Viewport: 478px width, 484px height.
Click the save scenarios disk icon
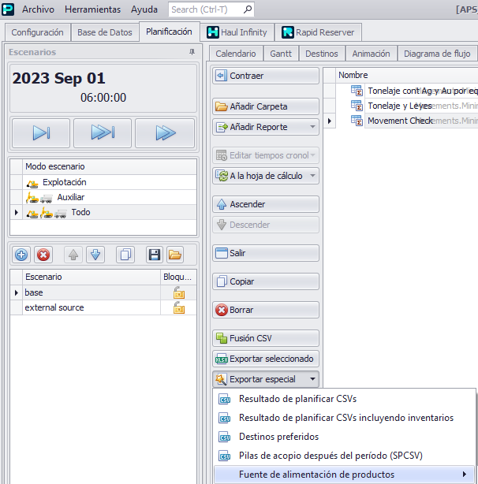[155, 255]
